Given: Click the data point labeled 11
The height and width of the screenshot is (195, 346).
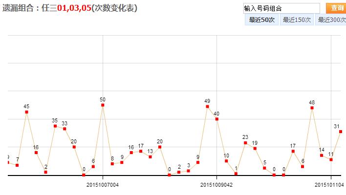Looking at the screenshot, I should pos(331,159).
